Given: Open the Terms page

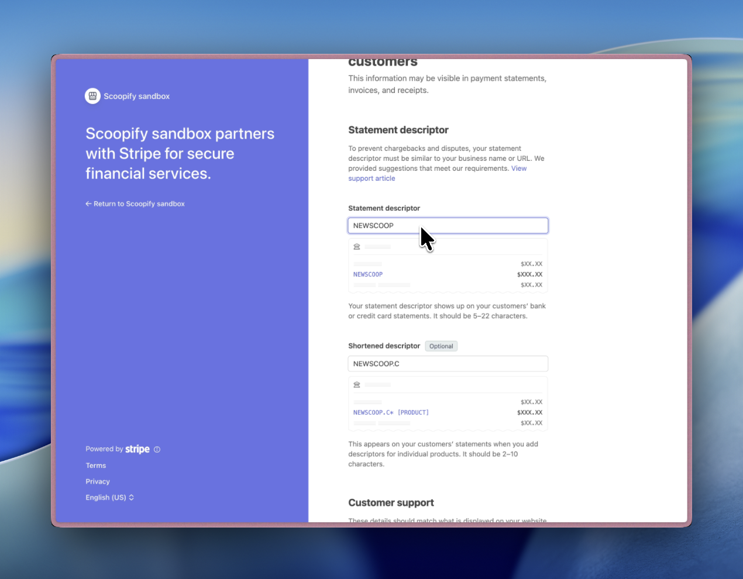Looking at the screenshot, I should pyautogui.click(x=95, y=466).
